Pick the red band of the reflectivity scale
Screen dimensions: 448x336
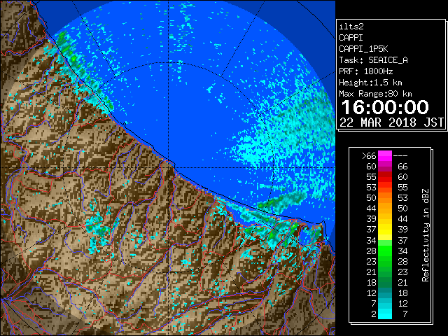tap(385, 177)
